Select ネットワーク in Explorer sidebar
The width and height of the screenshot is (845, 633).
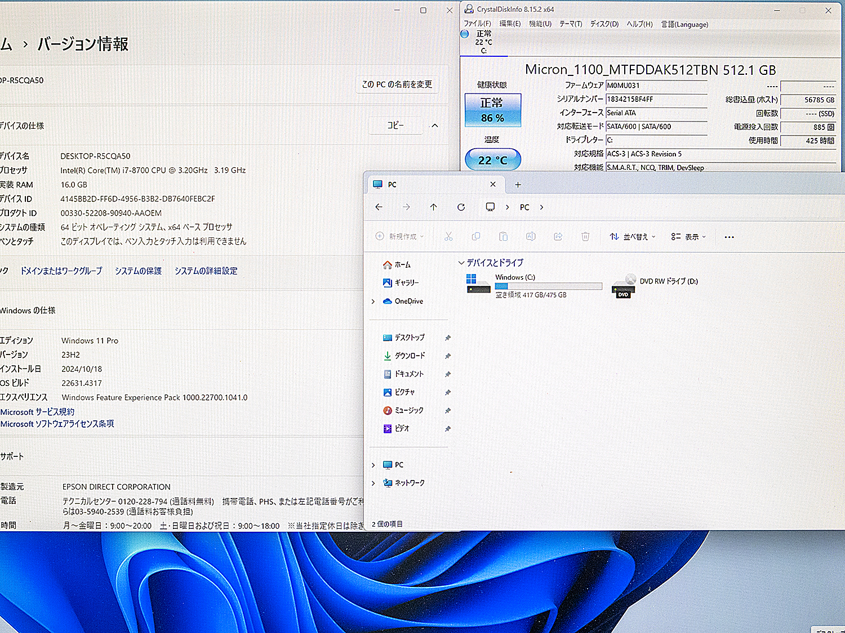pos(403,483)
